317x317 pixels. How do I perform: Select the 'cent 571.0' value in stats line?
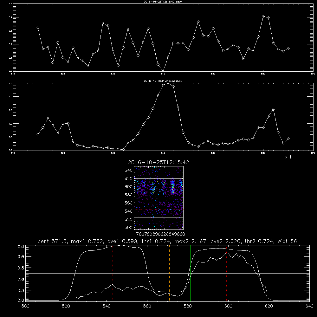53,241
